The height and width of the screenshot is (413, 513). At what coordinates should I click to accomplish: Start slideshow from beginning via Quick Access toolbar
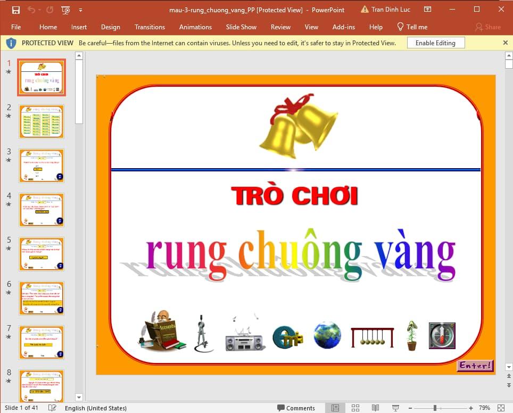65,10
